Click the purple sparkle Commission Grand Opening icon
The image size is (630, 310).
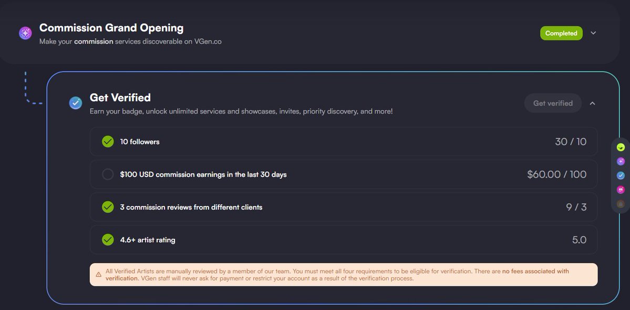[x=25, y=33]
